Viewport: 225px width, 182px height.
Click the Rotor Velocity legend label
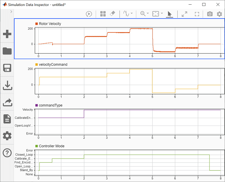coord(50,24)
